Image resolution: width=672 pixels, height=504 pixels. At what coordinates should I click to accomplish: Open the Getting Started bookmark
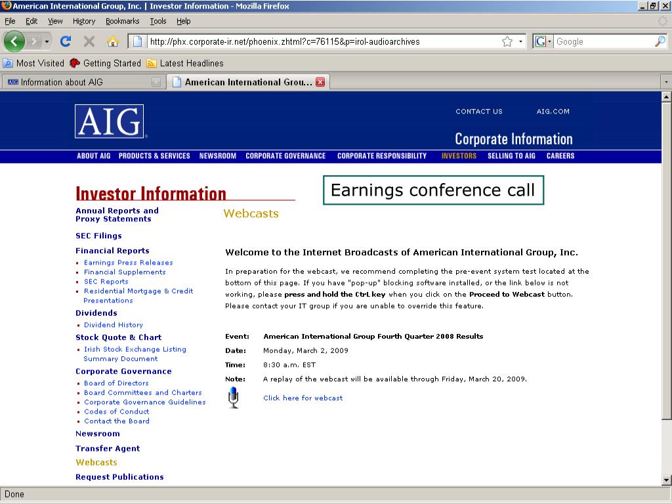105,64
